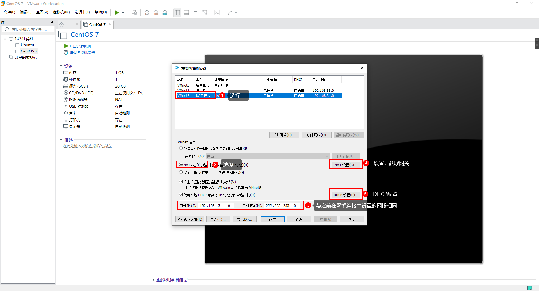Click 开启此虚拟机 link
The height and width of the screenshot is (291, 539).
pyautogui.click(x=80, y=46)
